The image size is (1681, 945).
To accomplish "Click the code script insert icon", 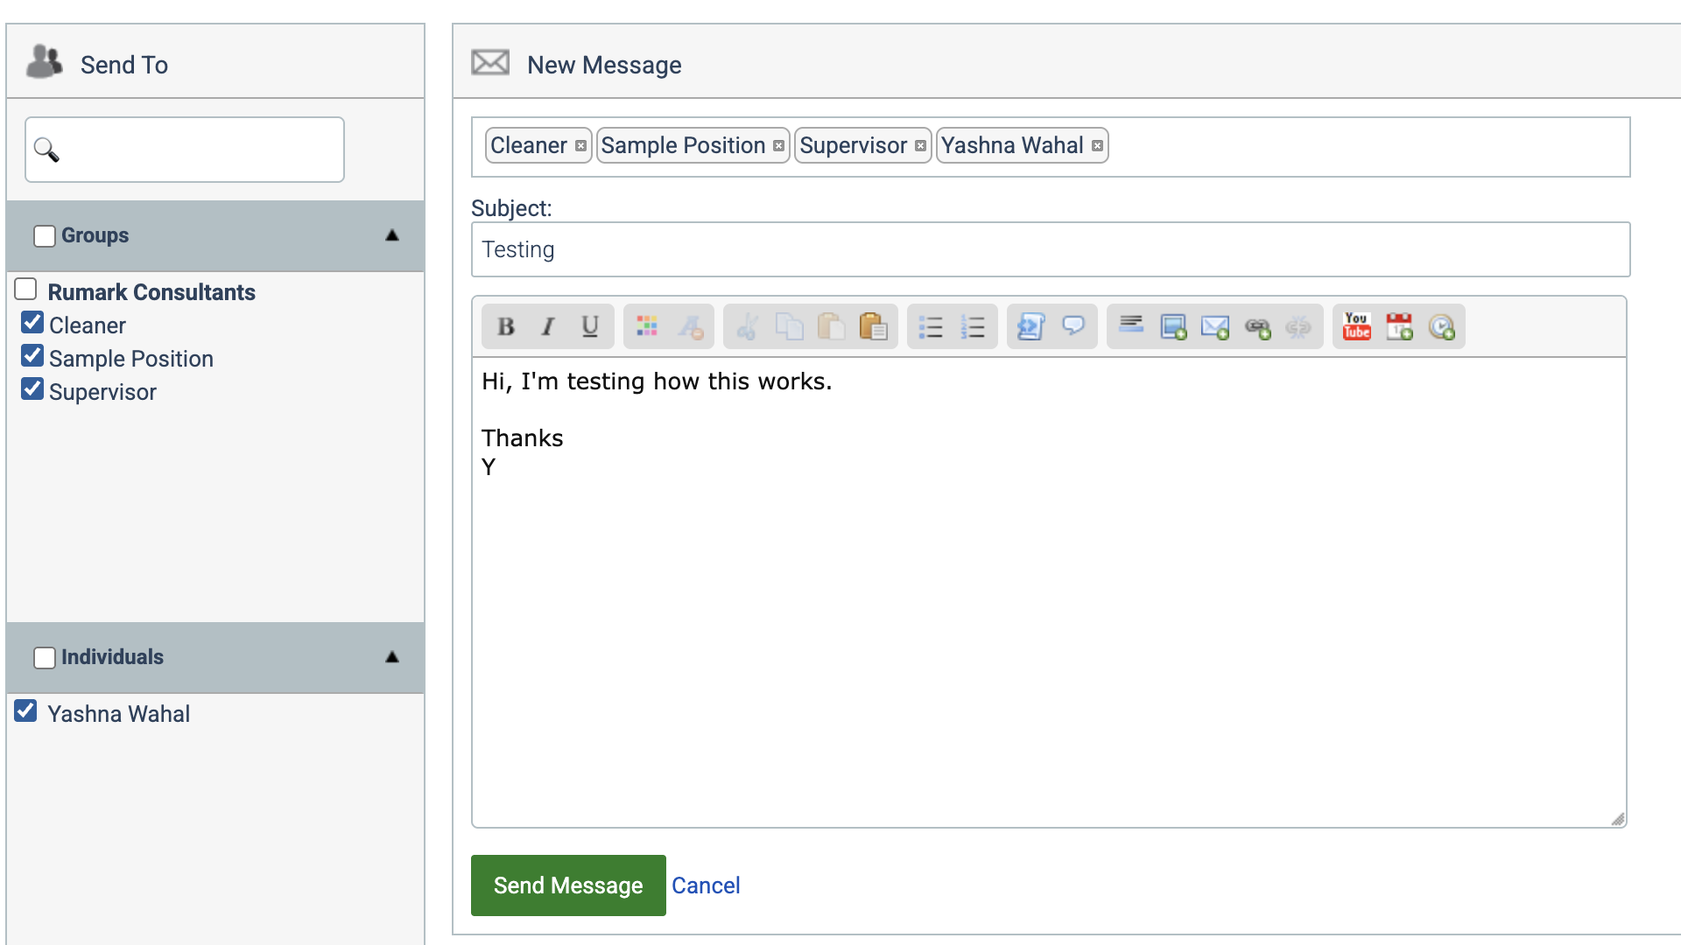I will click(x=1030, y=327).
